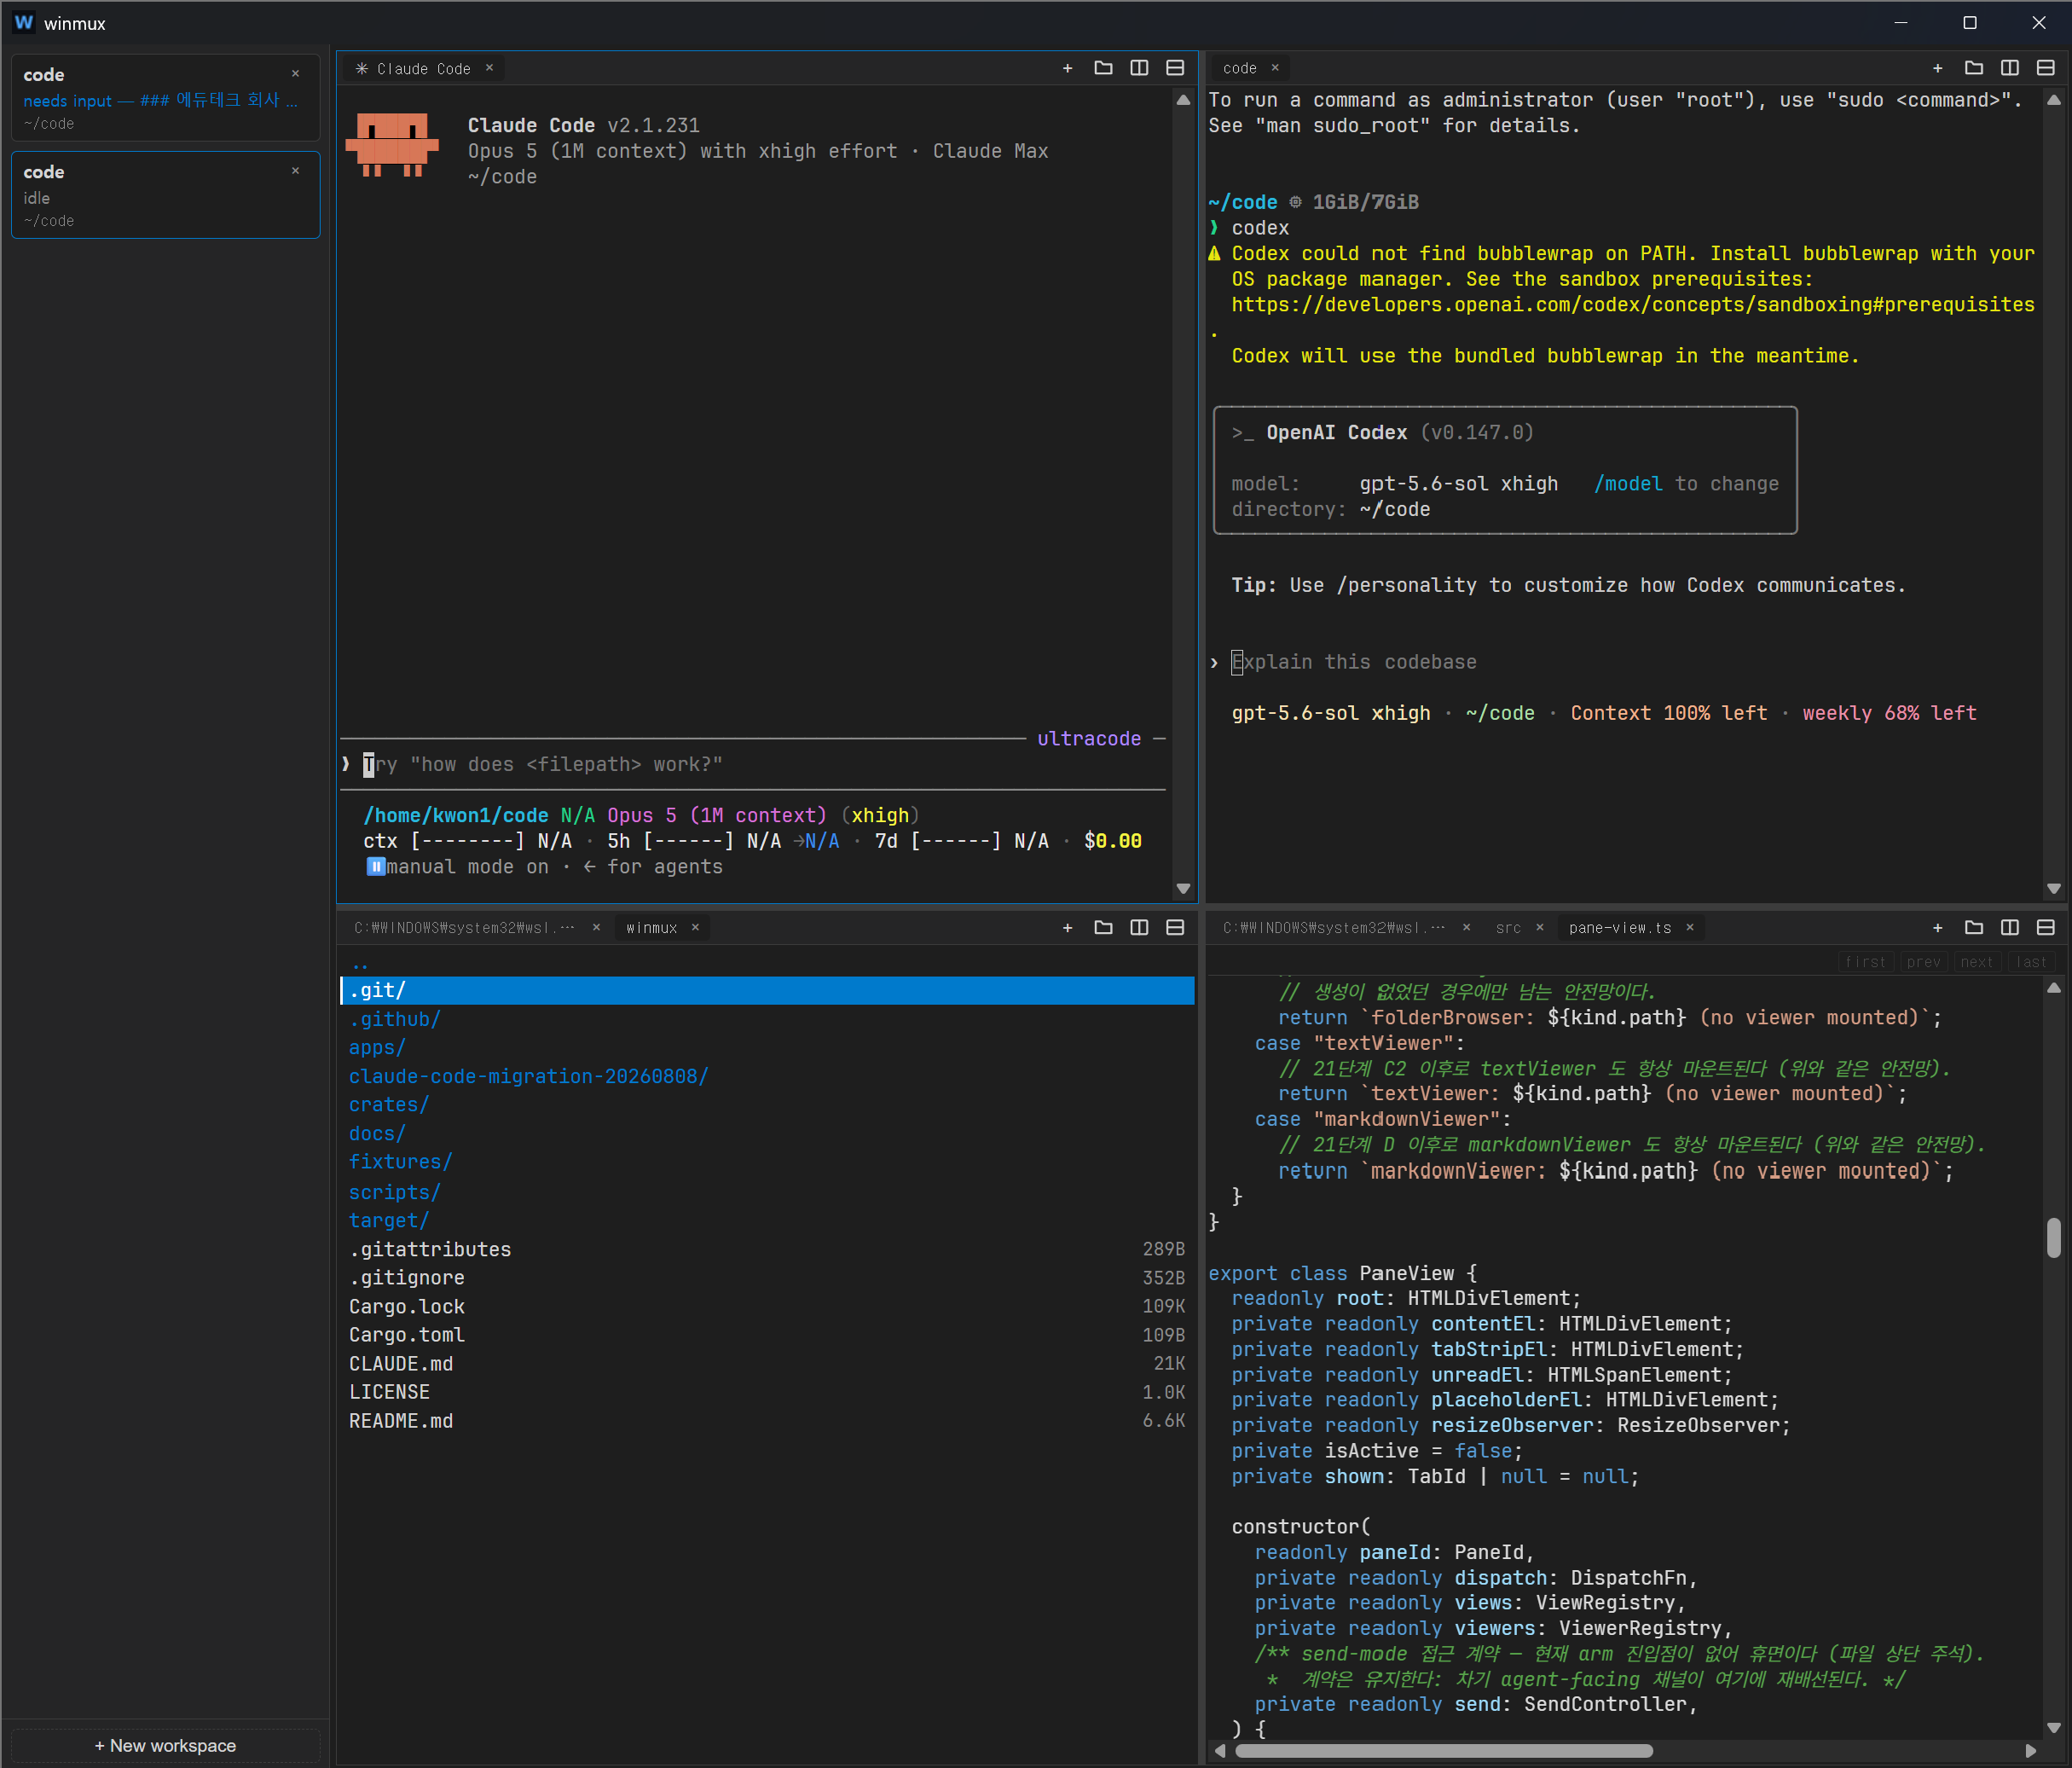Click split-columns icon in the pane-view.ts pane
Viewport: 2072px width, 1768px height.
click(x=2009, y=928)
